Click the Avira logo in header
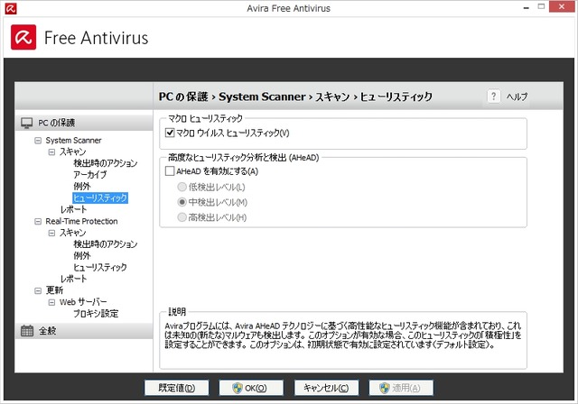Screen dimensions: 578x404 coord(23,37)
